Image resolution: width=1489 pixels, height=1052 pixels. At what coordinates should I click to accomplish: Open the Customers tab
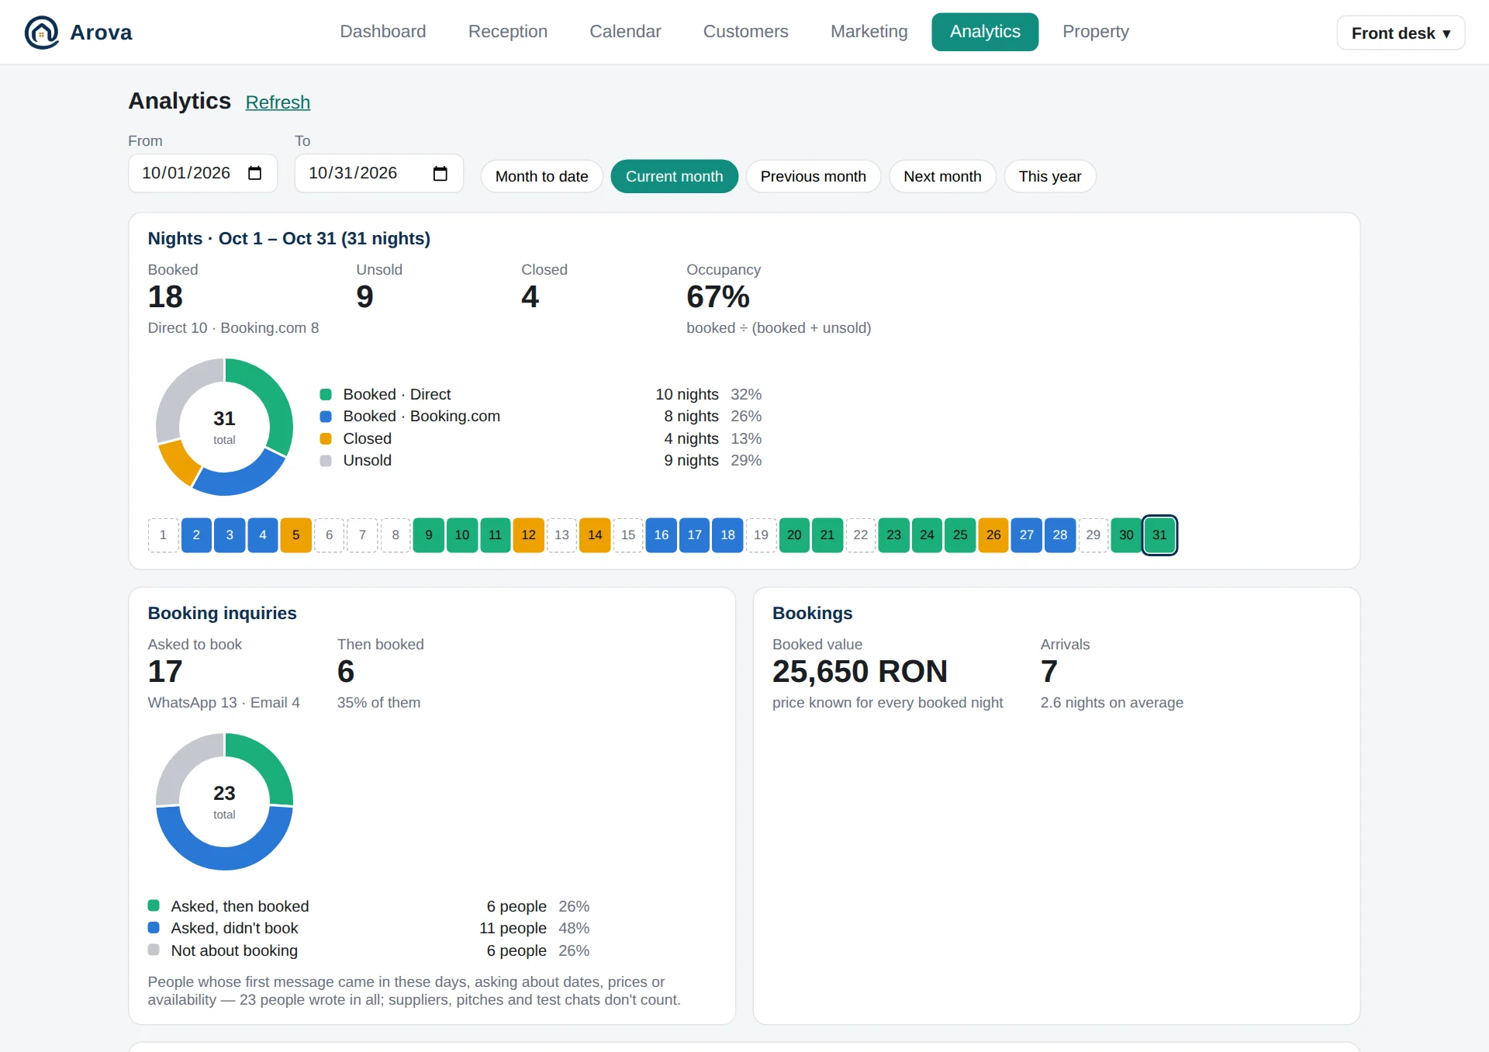point(746,32)
